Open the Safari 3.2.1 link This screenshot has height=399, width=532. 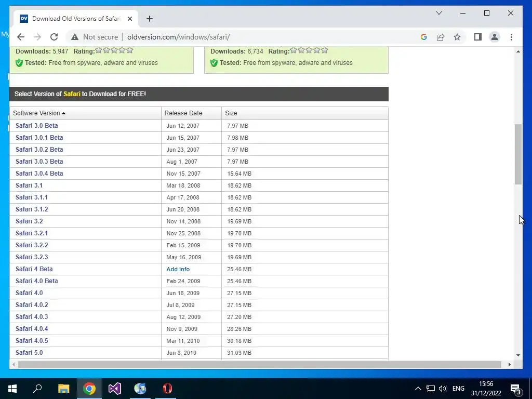pyautogui.click(x=32, y=233)
